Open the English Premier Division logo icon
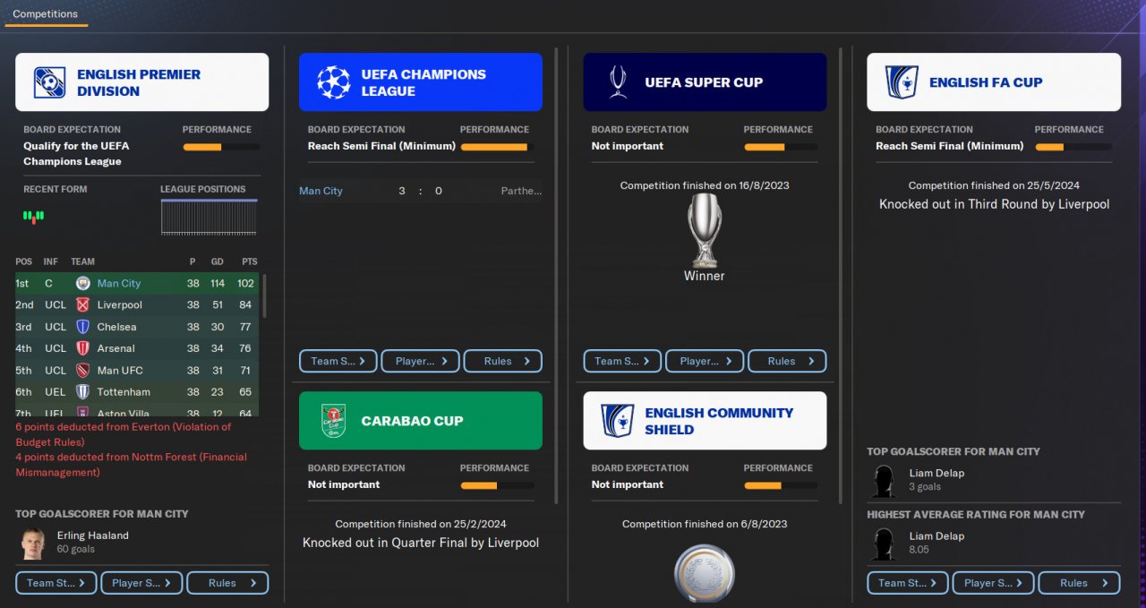Viewport: 1146px width, 608px height. (49, 82)
